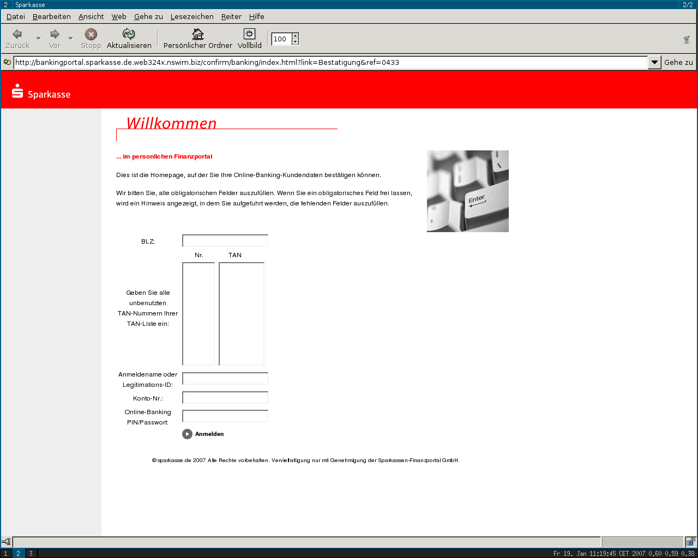Reload page with Aktualisieren icon
The height and width of the screenshot is (558, 698).
(x=129, y=34)
